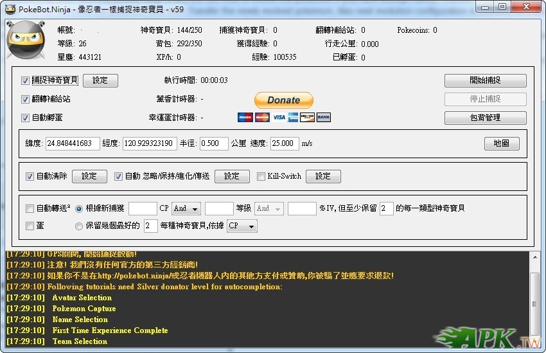Click the MasterCard payment icon

click(262, 118)
